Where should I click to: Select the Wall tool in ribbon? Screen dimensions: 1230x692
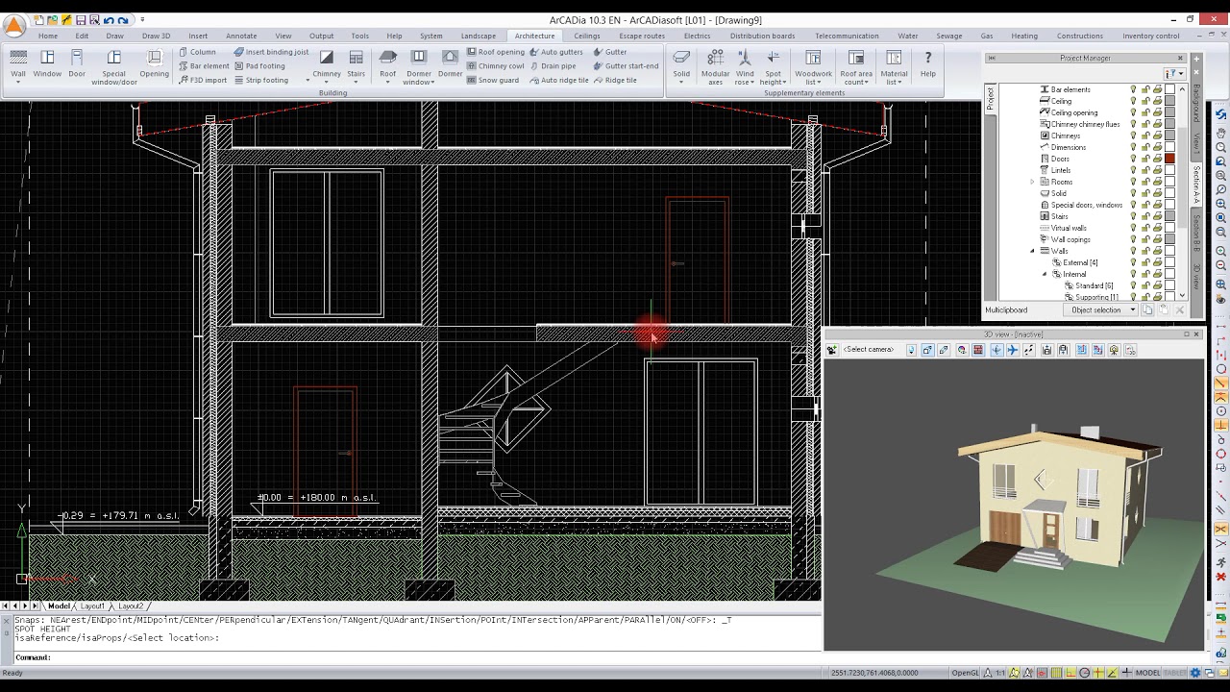17,65
